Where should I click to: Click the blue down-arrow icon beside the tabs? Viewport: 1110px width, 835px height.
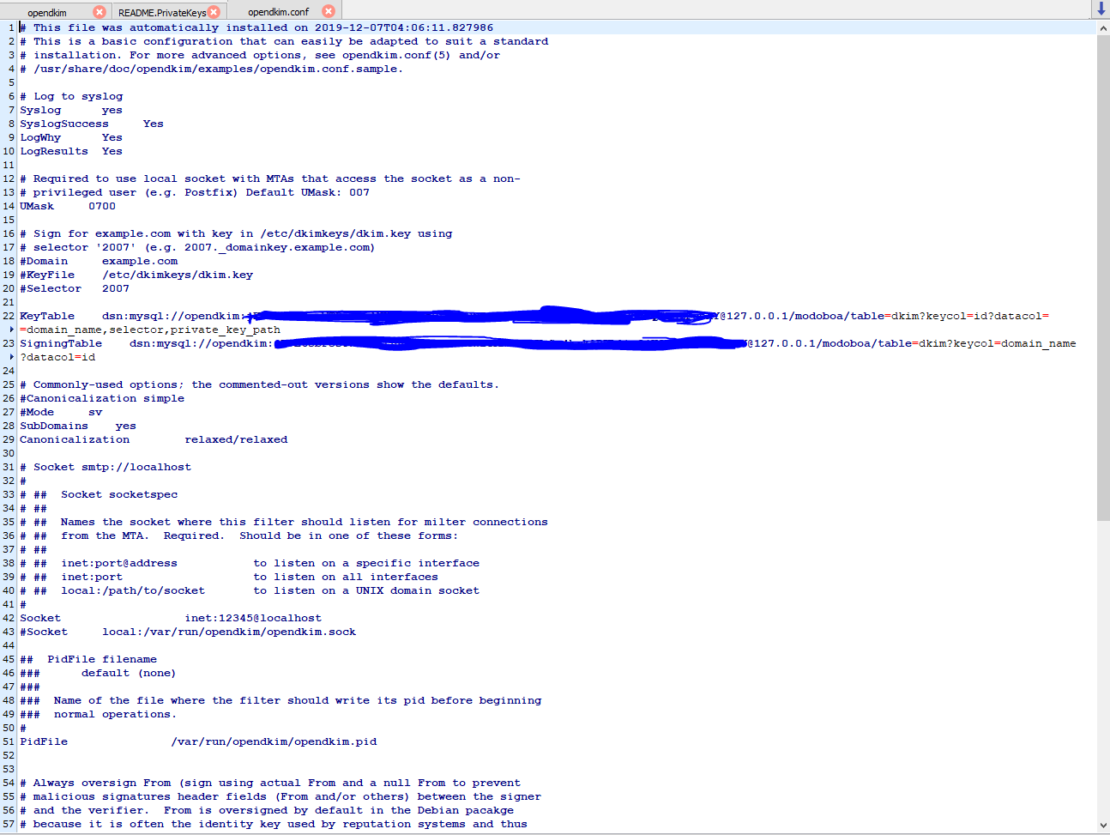(1101, 9)
